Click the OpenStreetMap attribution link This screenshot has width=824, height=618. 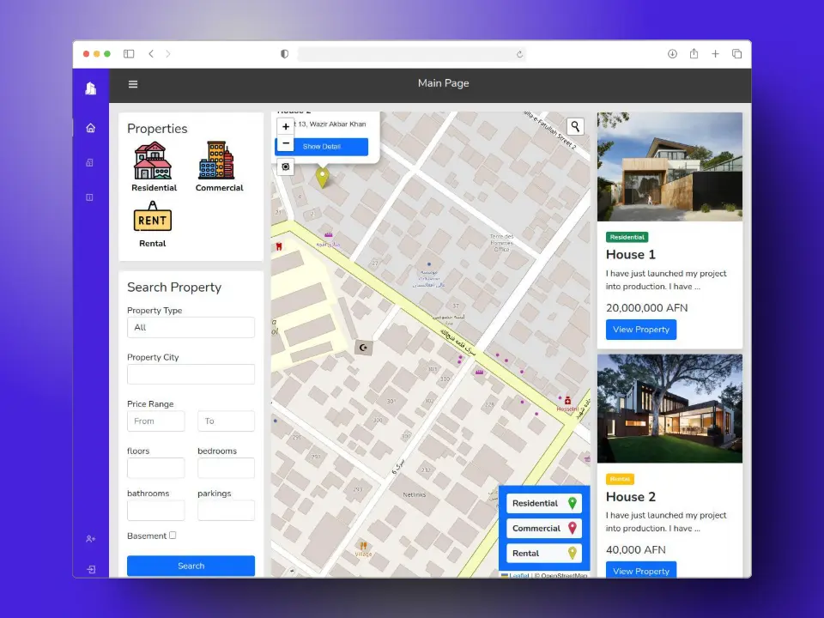(564, 575)
